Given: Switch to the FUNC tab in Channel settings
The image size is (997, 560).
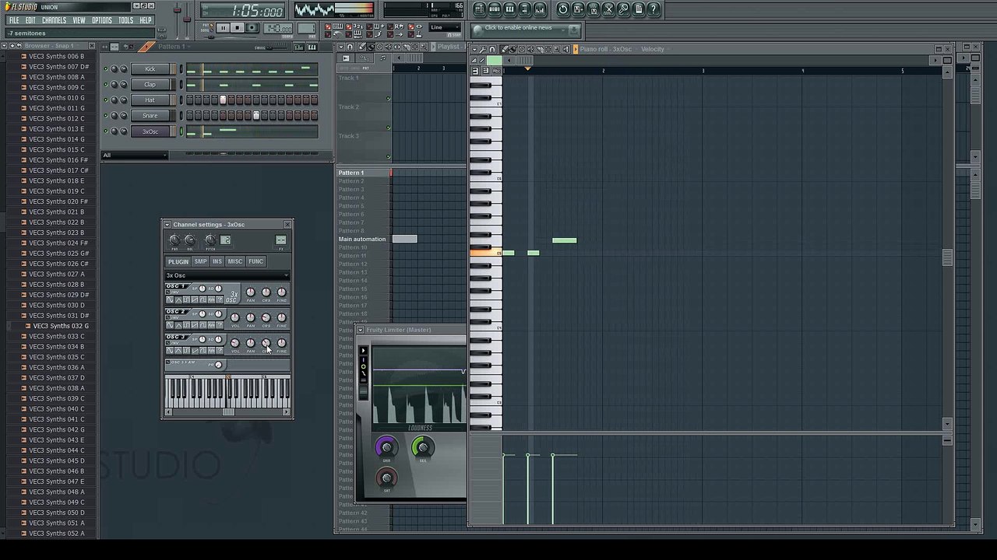Looking at the screenshot, I should tap(256, 261).
